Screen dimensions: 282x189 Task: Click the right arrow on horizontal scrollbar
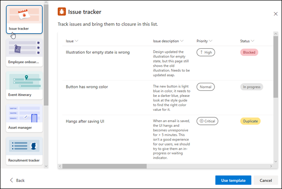click(271, 166)
